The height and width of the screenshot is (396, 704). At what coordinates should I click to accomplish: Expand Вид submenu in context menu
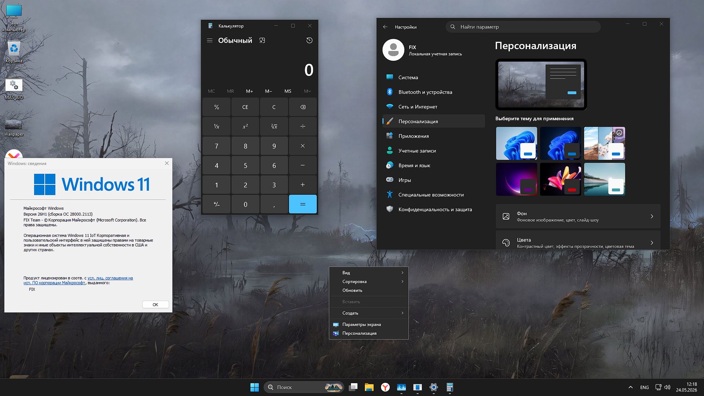(369, 273)
